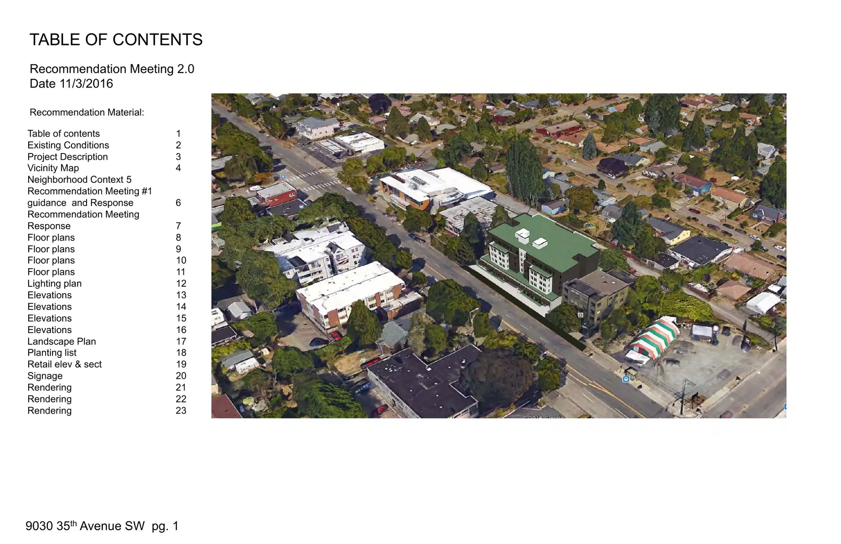The image size is (841, 544).
Task: Click the 'Neighborhood Context 5' entry
Action: click(x=79, y=180)
